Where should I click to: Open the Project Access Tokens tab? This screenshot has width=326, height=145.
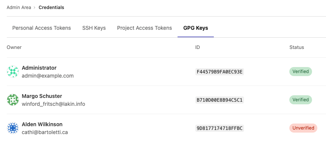pos(145,28)
